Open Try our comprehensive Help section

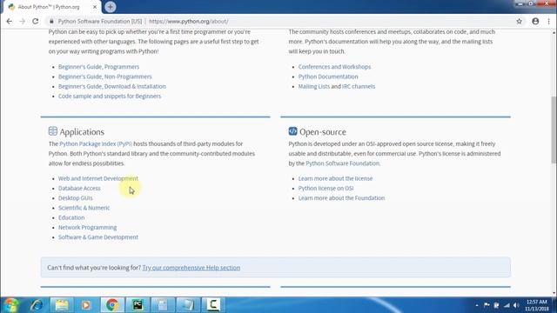click(x=191, y=268)
